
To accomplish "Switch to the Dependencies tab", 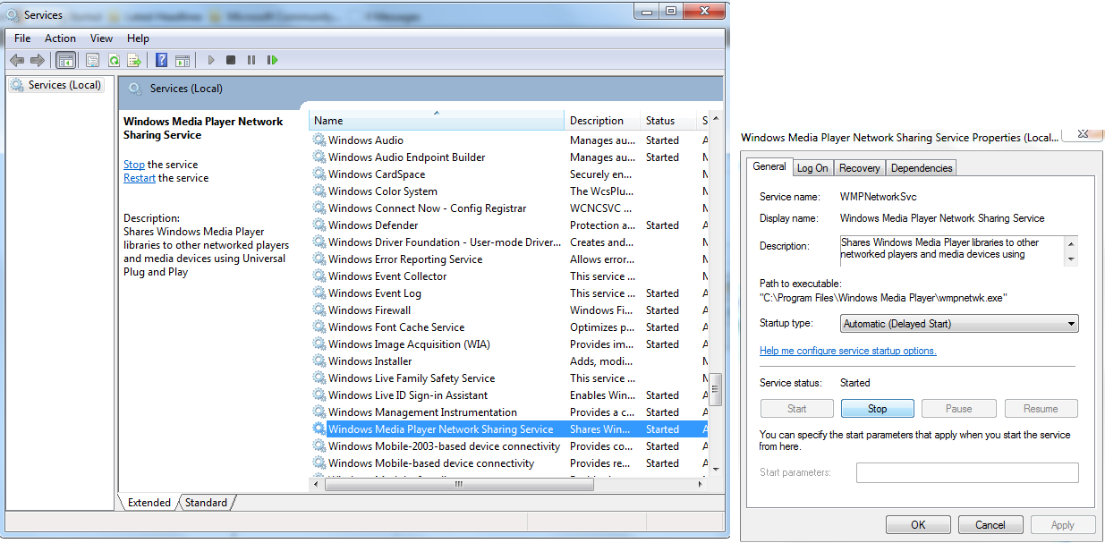I will pos(922,168).
